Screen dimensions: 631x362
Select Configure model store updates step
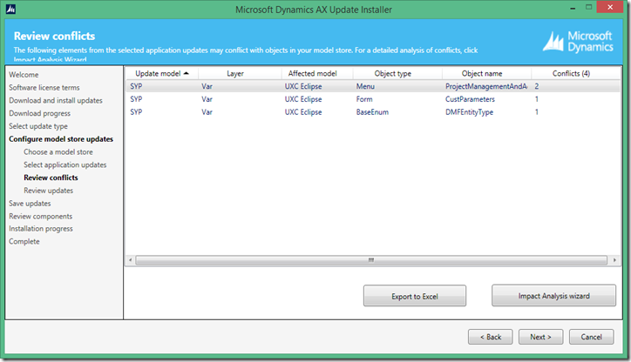[x=61, y=139]
